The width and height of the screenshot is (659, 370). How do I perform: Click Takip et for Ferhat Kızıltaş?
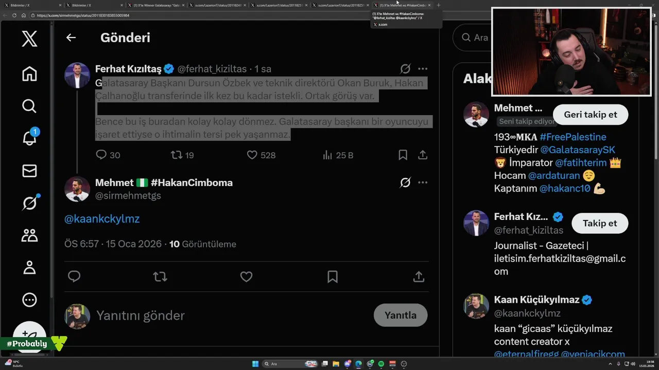pos(600,223)
